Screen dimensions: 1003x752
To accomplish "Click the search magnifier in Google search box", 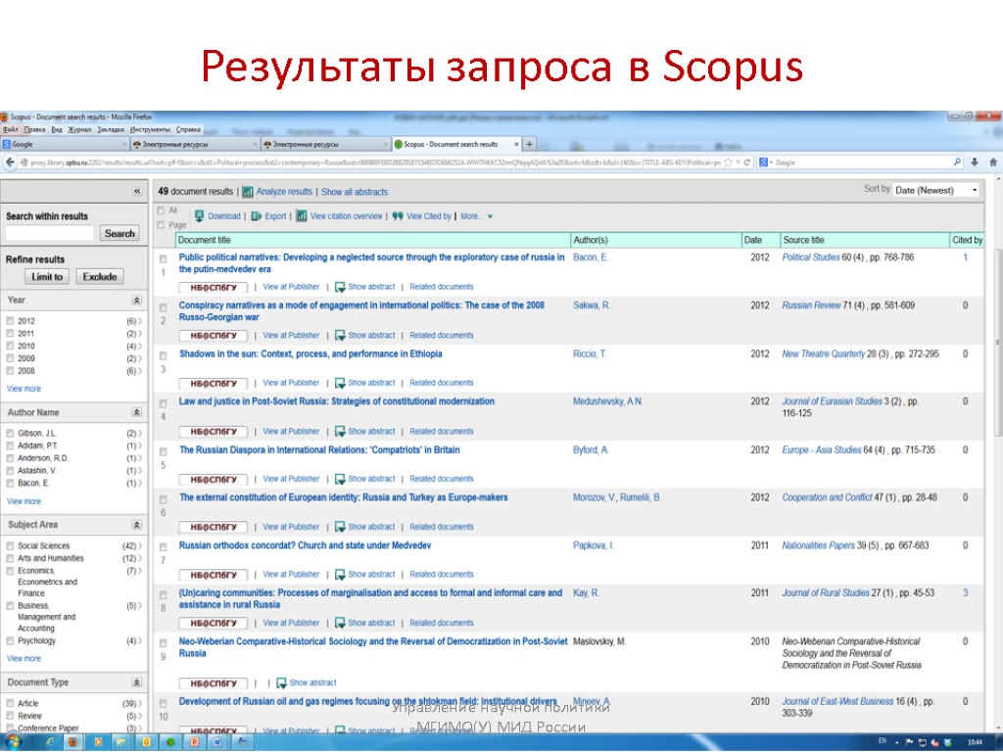I will 957,163.
